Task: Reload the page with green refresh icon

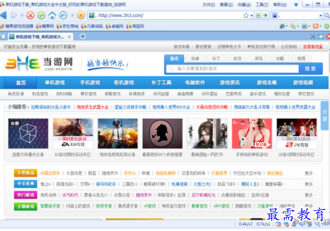Action: pos(41,15)
